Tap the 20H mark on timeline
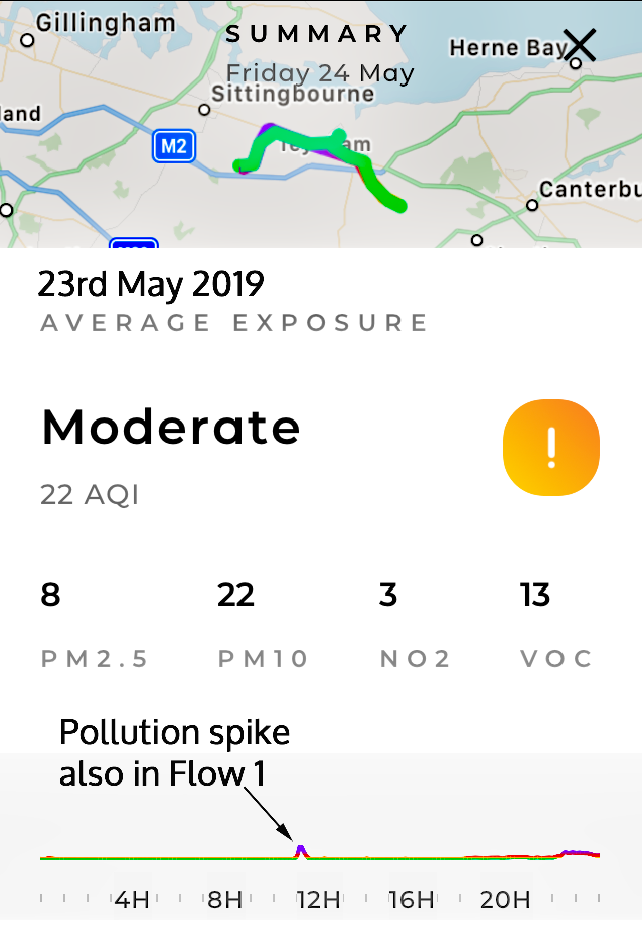The height and width of the screenshot is (925, 642). [x=505, y=900]
